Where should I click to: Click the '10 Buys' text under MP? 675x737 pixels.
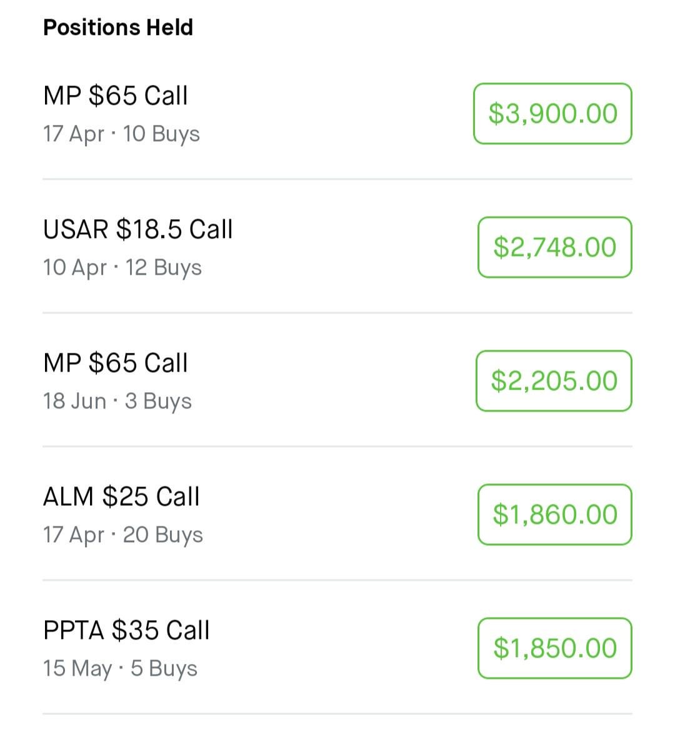[161, 134]
